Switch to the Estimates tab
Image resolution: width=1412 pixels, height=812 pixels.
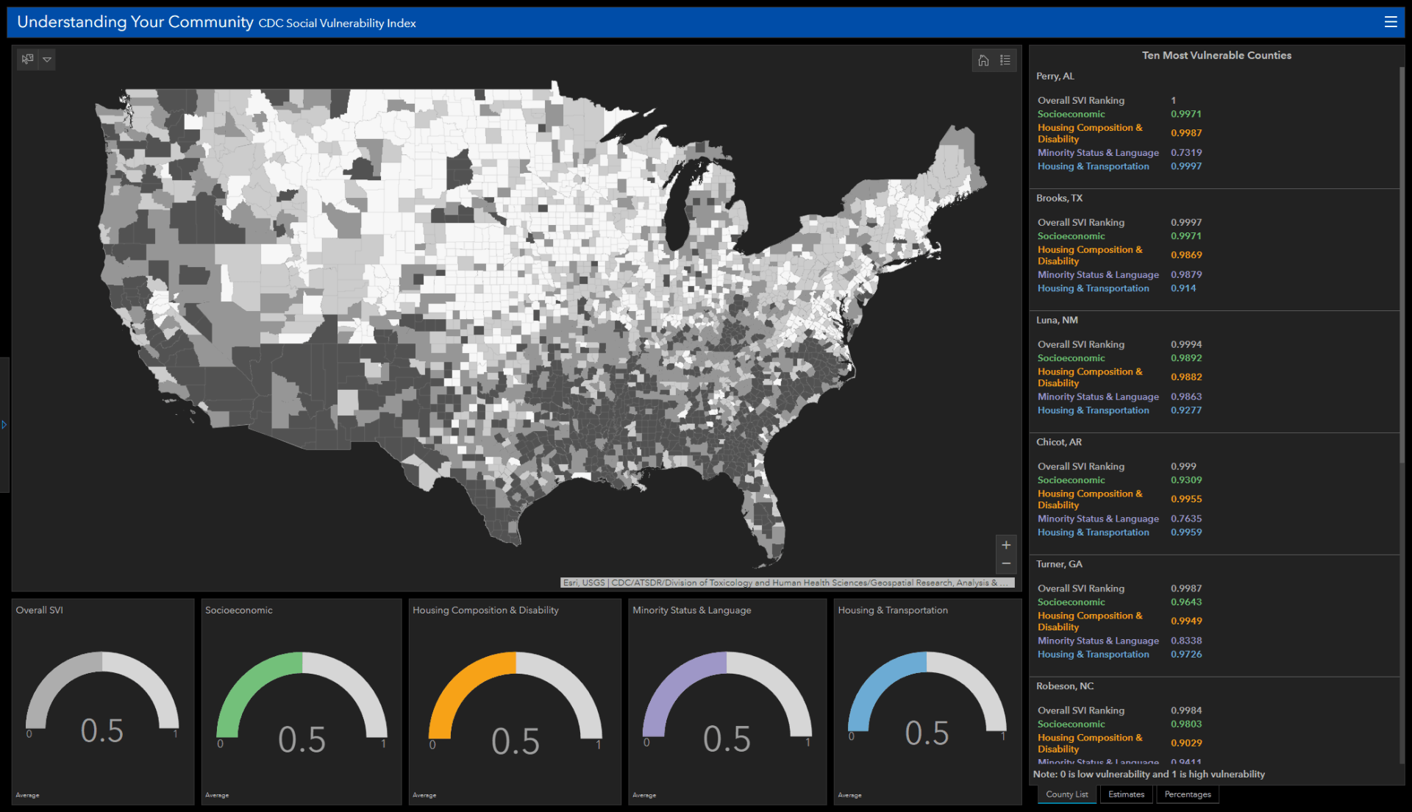coord(1126,794)
